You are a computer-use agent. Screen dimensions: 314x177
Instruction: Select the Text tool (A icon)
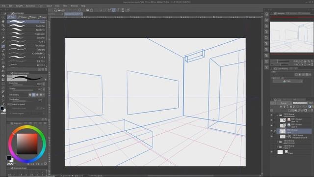pyautogui.click(x=3, y=96)
